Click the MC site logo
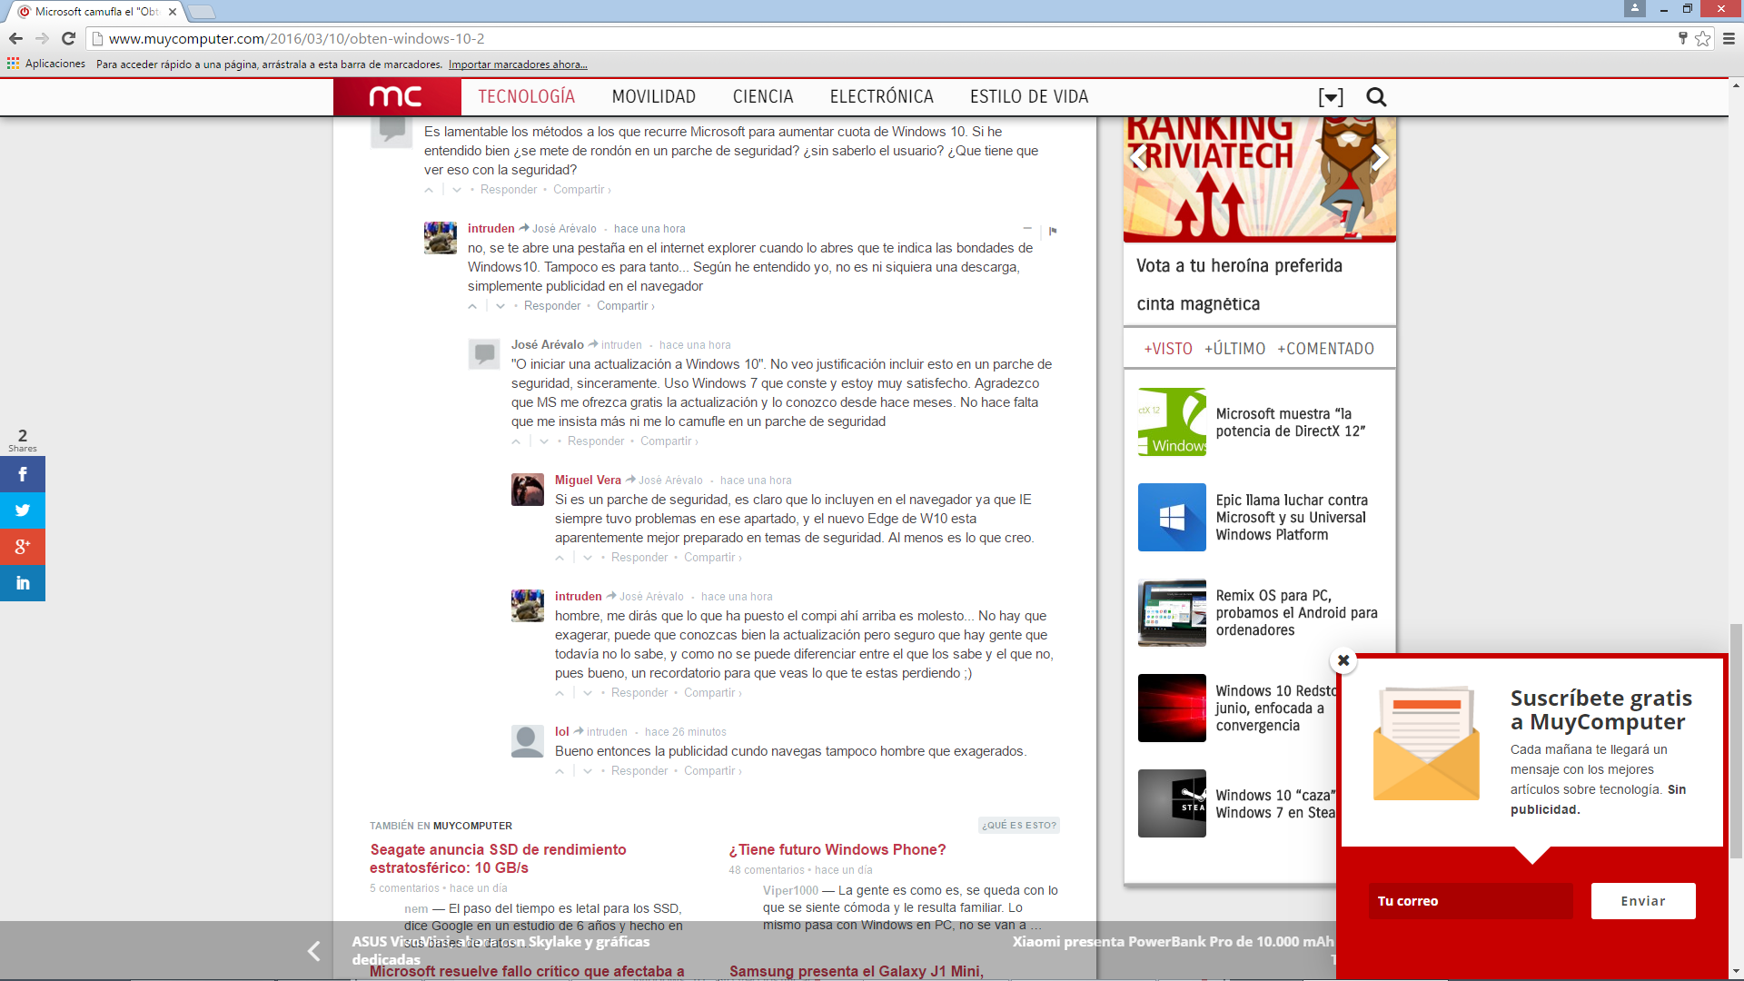Screen dimensions: 1744x981 (397, 96)
